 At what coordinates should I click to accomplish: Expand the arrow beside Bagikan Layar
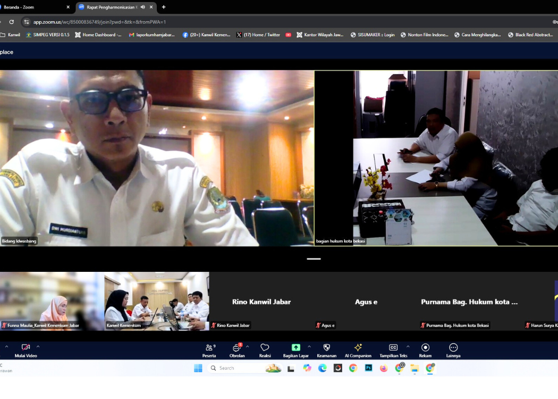pos(309,347)
